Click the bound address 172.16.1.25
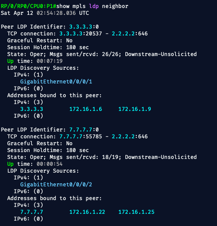The height and width of the screenshot is (226, 217). coord(136,212)
